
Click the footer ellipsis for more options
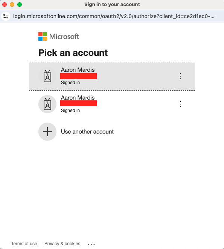[x=91, y=244]
